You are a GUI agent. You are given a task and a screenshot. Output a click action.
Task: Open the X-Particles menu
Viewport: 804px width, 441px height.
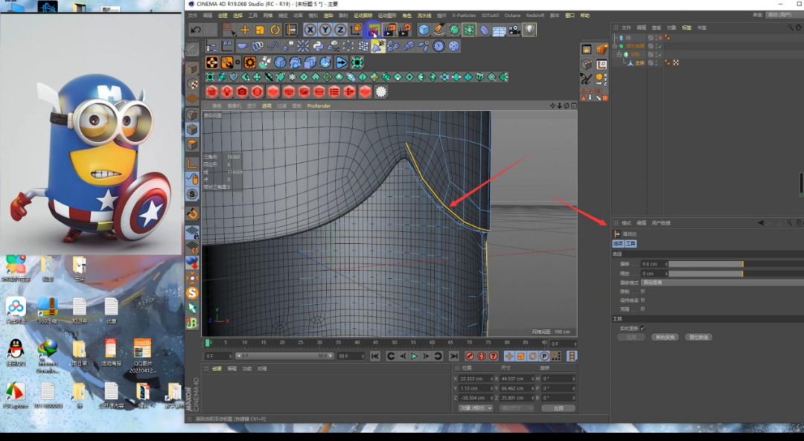[464, 16]
